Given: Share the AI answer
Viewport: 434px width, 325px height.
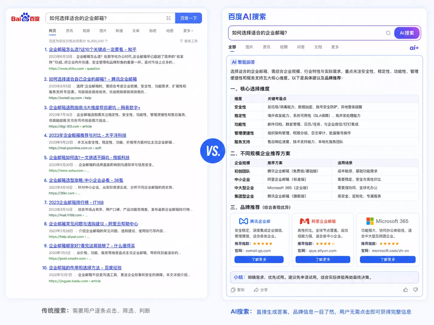Looking at the screenshot, I should coord(261,290).
